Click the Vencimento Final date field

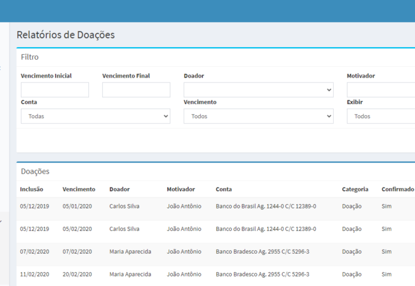click(136, 90)
